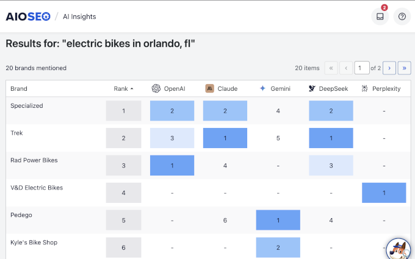Click Trek's Claude rank 1 cell
Viewport: 415px width, 259px height.
[225, 138]
